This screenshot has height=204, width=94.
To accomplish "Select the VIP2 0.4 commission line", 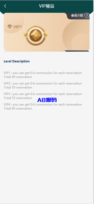I will [x=43, y=83].
